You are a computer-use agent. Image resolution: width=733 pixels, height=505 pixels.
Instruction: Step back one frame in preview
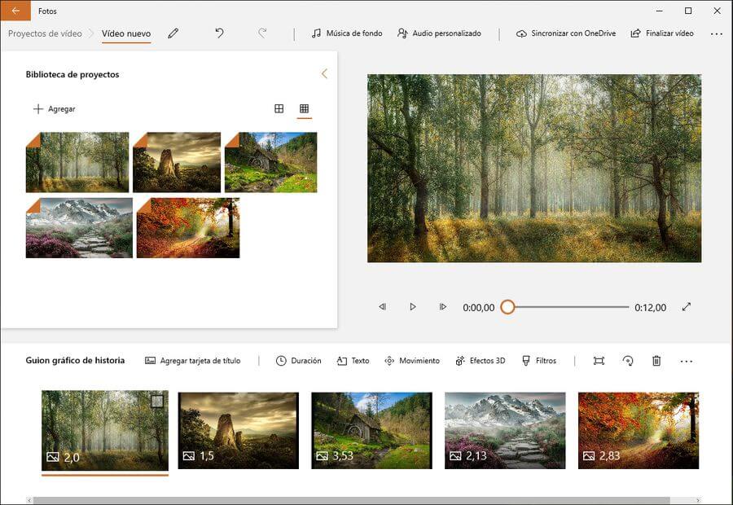(x=383, y=307)
